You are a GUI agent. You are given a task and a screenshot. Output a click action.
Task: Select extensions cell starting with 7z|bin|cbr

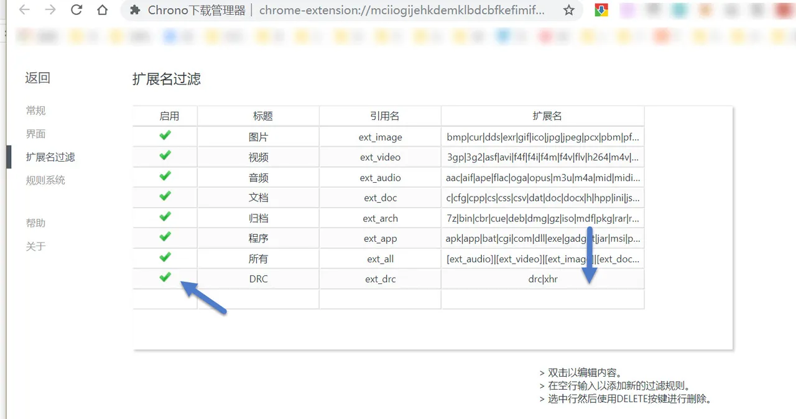543,218
